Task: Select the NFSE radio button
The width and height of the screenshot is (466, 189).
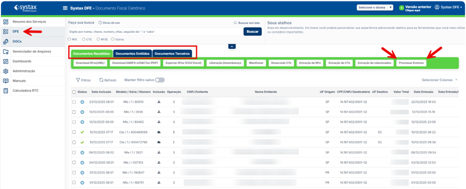Action: click(x=98, y=39)
